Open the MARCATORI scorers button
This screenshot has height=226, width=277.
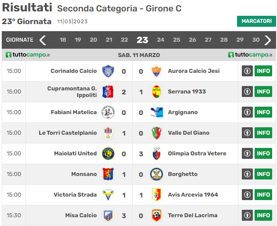point(256,21)
